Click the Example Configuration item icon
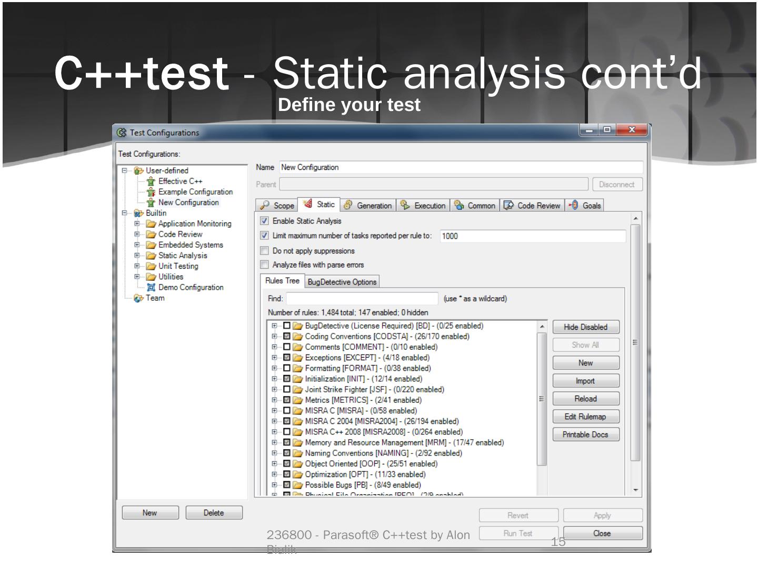 (151, 192)
